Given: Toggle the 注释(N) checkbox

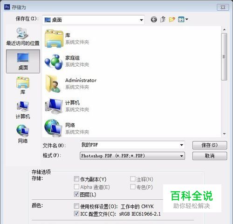Looking at the screenshot, I should pos(132,179).
